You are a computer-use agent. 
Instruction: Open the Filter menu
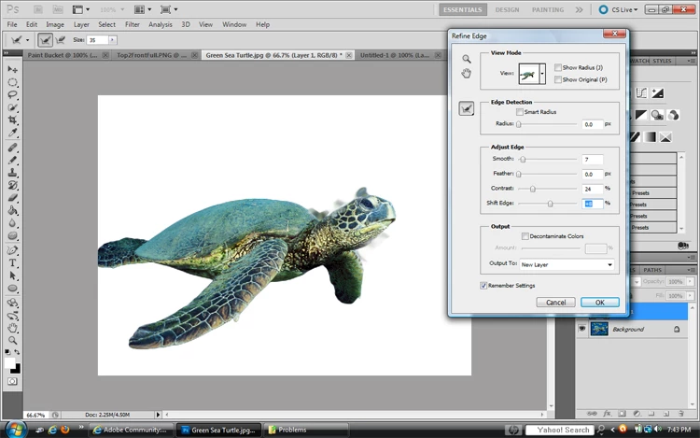pyautogui.click(x=133, y=24)
